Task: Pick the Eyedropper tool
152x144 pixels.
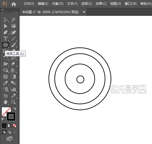Action: [x=6, y=83]
